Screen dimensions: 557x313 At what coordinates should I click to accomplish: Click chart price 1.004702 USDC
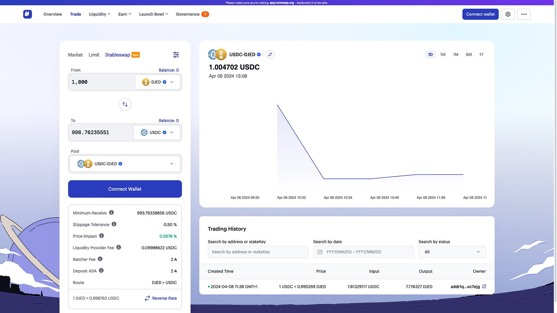[x=234, y=67]
